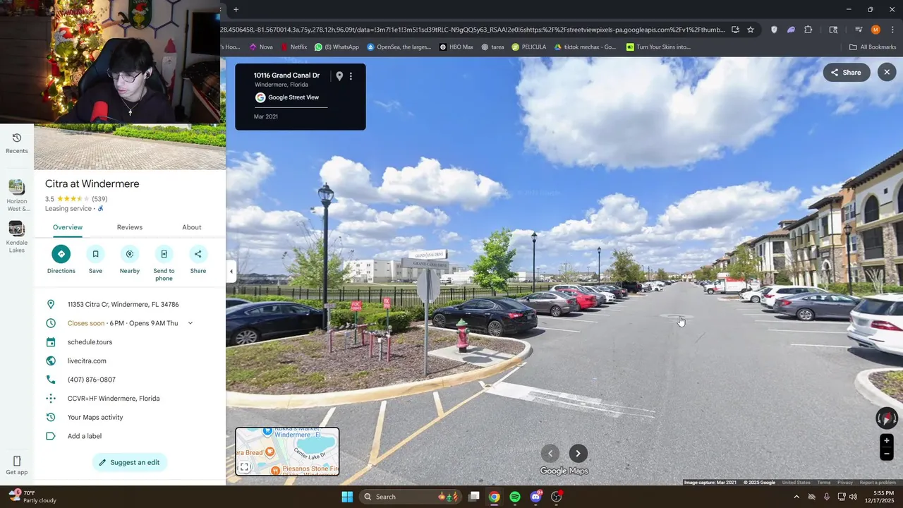Viewport: 903px width, 508px height.
Task: Send place to phone icon
Action: click(x=164, y=254)
